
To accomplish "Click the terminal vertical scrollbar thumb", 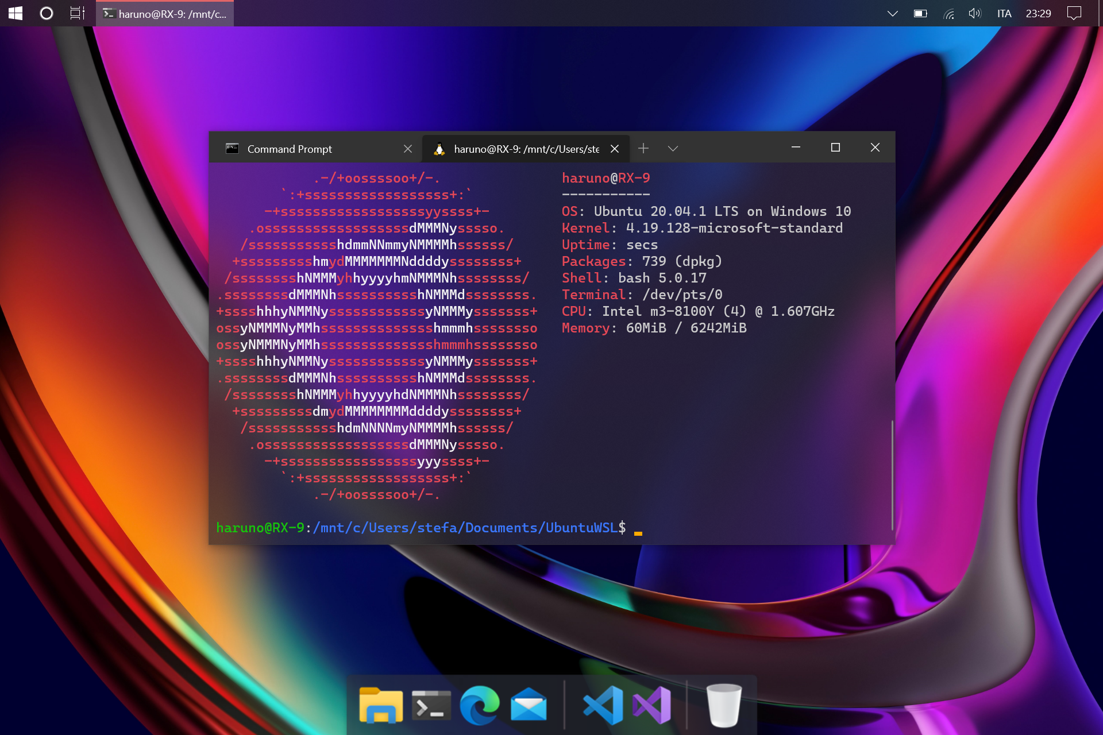I will (892, 475).
